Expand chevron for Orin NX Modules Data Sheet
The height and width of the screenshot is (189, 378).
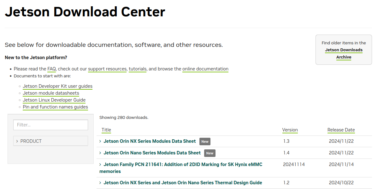point(100,142)
